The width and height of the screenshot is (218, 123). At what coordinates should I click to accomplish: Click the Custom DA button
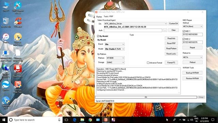pyautogui.click(x=173, y=24)
